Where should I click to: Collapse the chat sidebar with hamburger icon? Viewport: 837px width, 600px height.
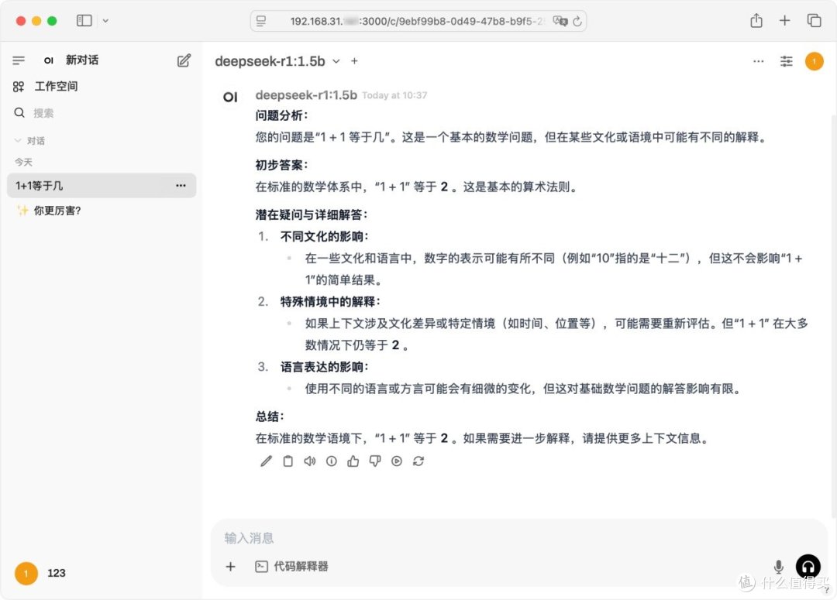(19, 60)
